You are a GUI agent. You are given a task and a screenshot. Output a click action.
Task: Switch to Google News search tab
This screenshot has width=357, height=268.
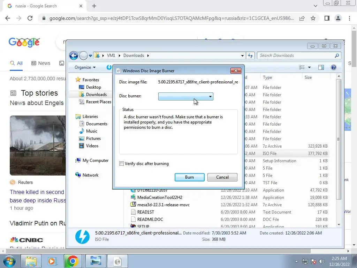[41, 63]
